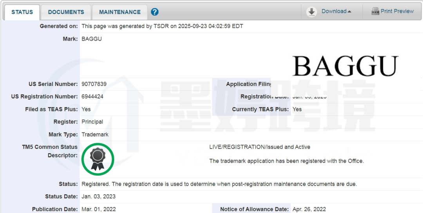Click LIVE/REGISTRATION/Issued and Active text
The width and height of the screenshot is (423, 213).
260,147
